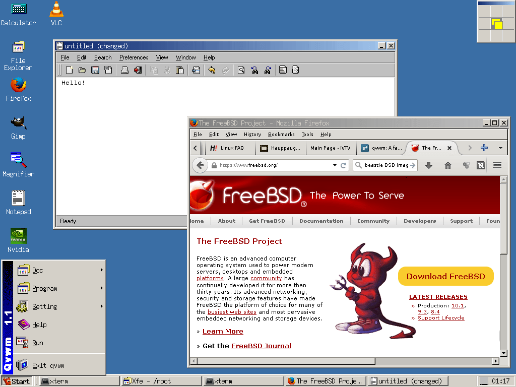Screen dimensions: 516x387
Task: Follow the Learn More link
Action: tap(223, 332)
